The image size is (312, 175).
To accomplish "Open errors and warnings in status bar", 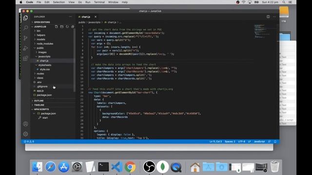I will [x=29, y=141].
